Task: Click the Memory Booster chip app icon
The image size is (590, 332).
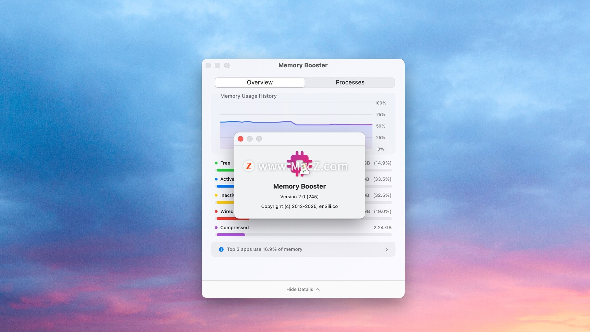Action: coord(299,164)
